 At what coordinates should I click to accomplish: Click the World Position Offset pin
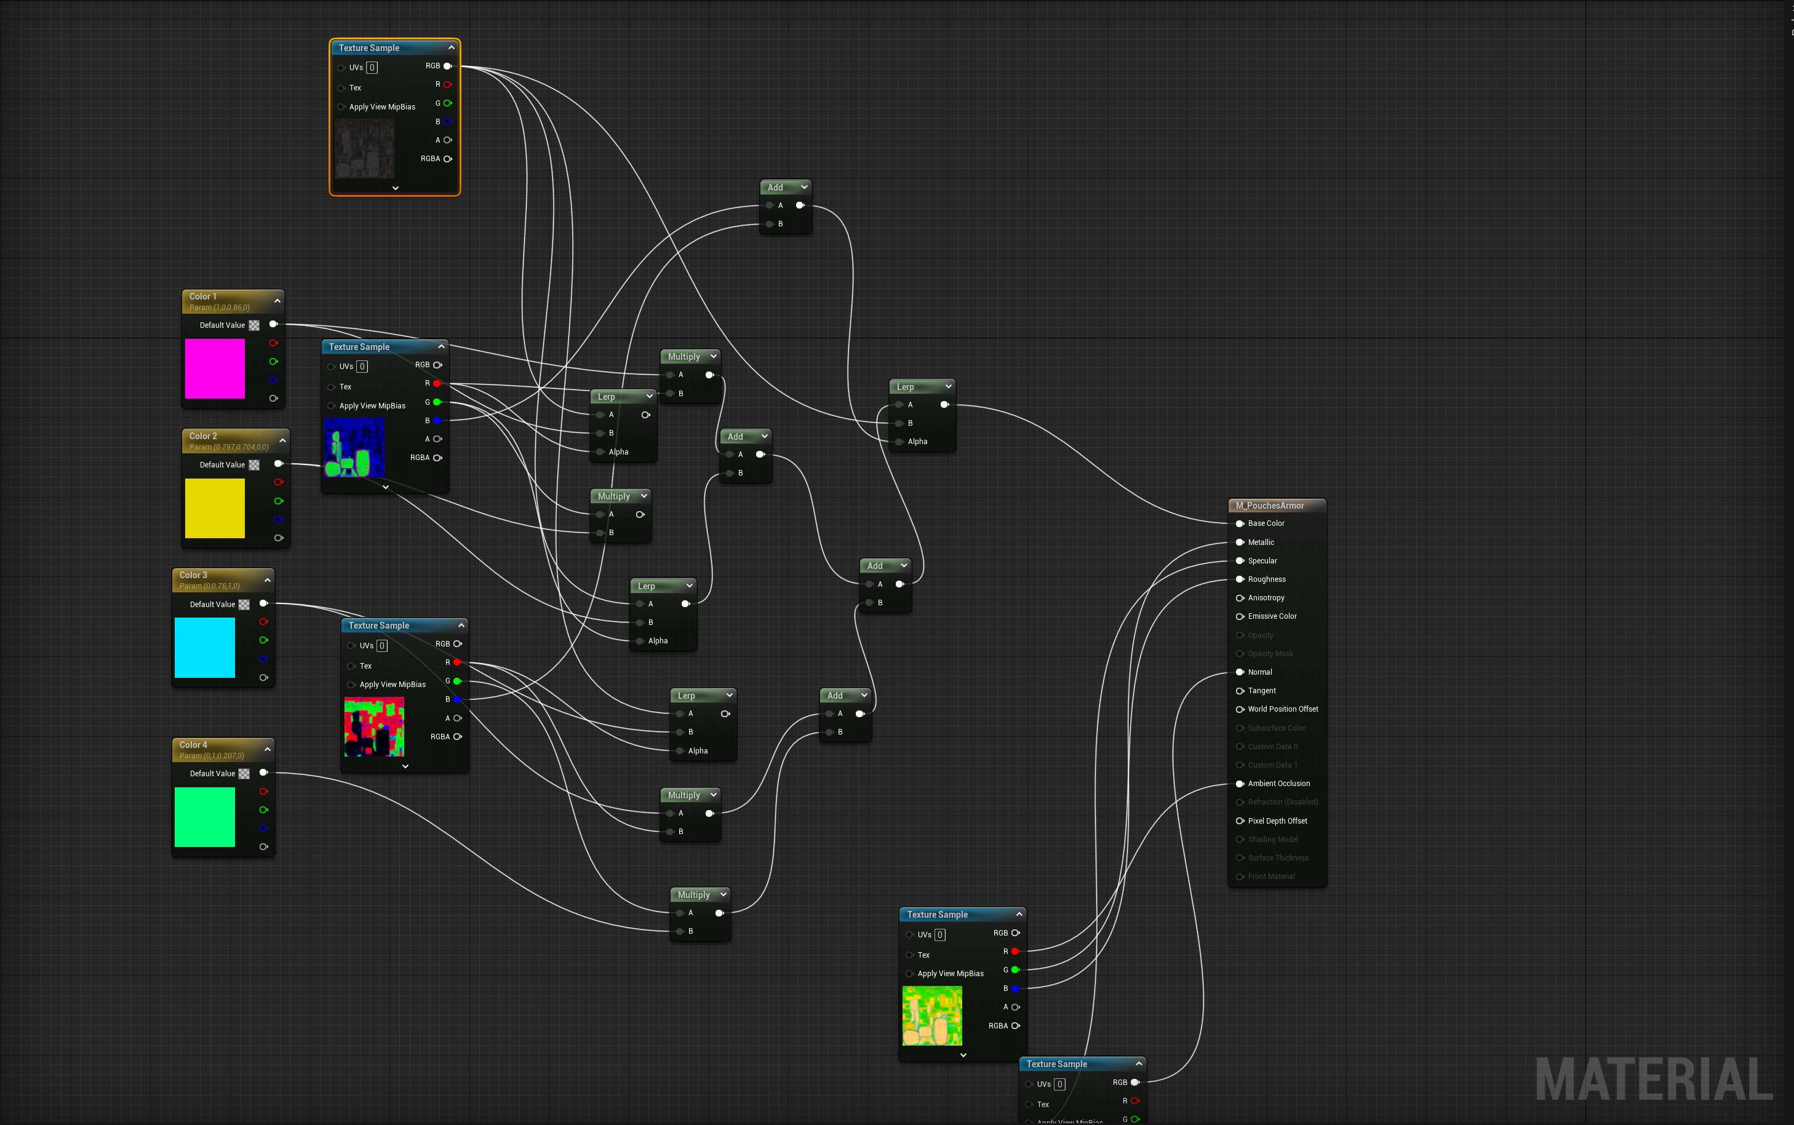click(x=1240, y=709)
